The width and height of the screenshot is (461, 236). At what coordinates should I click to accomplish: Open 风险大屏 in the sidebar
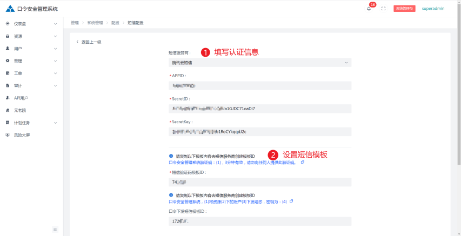22,135
